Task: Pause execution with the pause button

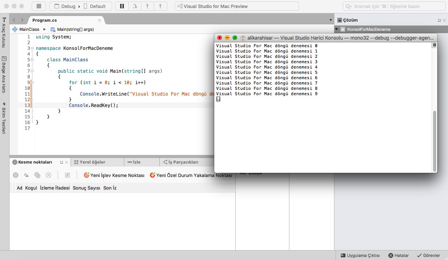Action: (x=122, y=6)
